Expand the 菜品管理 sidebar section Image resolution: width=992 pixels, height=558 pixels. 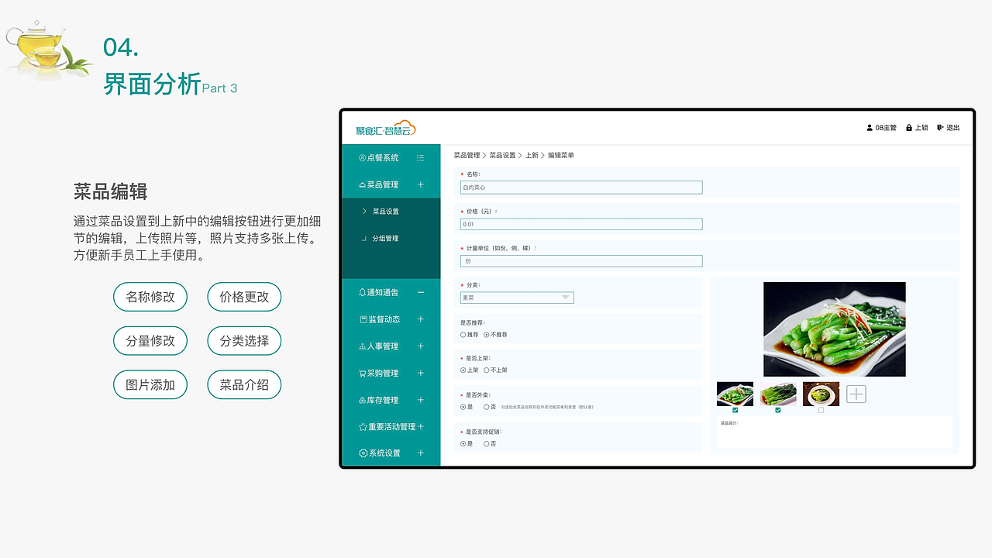422,184
